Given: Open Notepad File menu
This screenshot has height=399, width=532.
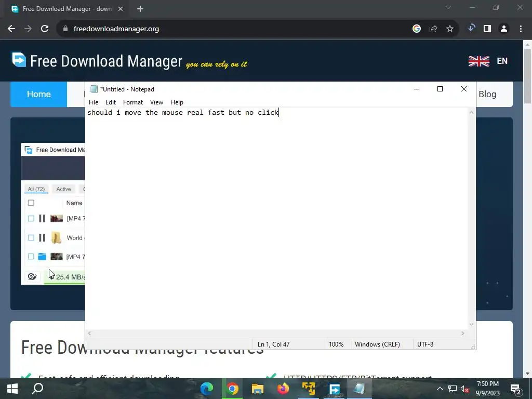Looking at the screenshot, I should click(94, 102).
